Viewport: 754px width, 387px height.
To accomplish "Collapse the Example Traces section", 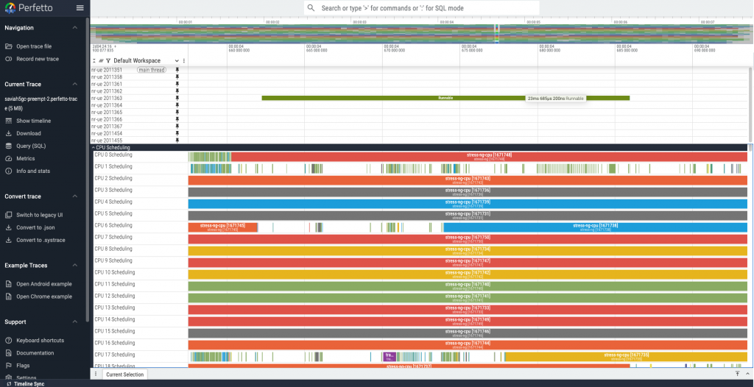I will click(x=74, y=266).
